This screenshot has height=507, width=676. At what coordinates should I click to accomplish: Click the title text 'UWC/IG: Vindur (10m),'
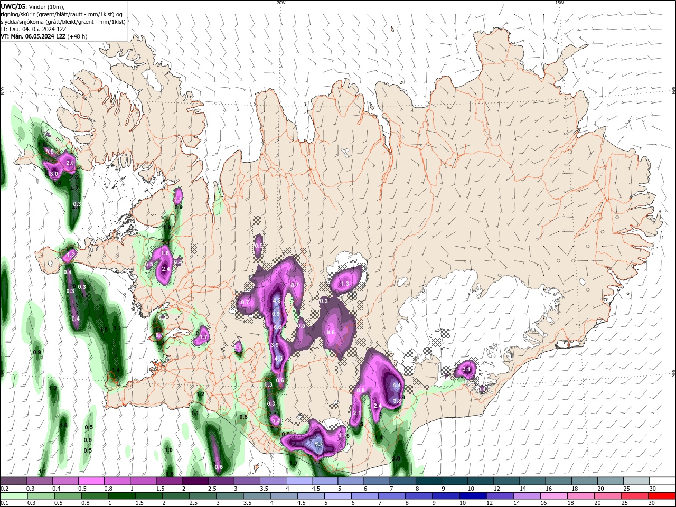coord(33,6)
